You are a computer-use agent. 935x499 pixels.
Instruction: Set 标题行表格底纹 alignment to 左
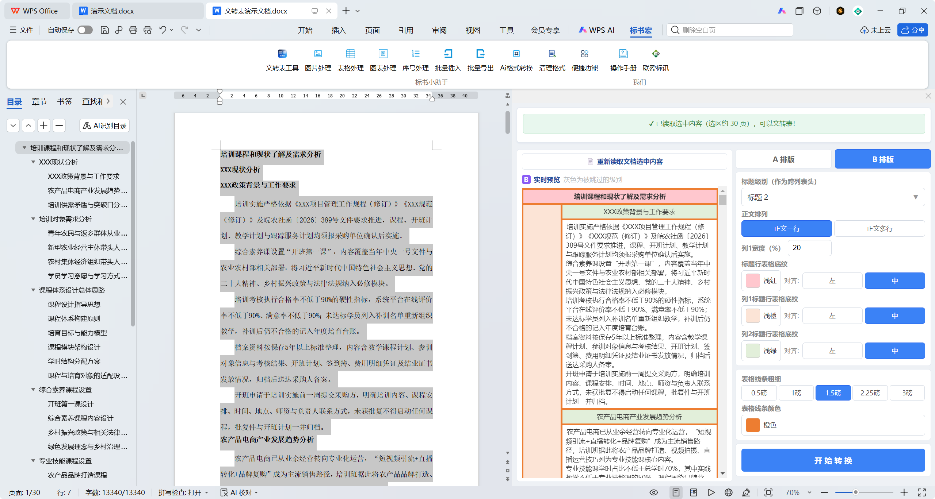832,281
